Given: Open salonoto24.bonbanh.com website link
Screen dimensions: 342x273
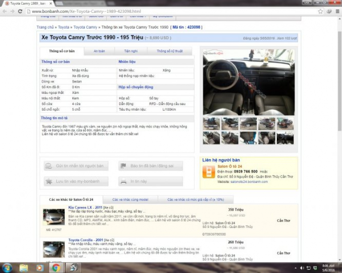Looking at the screenshot, I should pyautogui.click(x=249, y=182).
